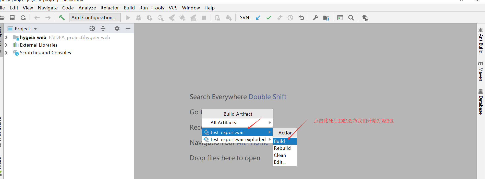Image resolution: width=485 pixels, height=179 pixels.
Task: Open the Analyze menu
Action: point(87,8)
